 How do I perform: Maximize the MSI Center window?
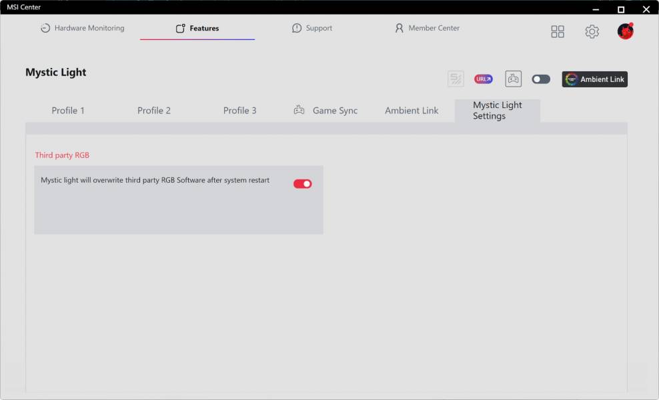(x=621, y=9)
